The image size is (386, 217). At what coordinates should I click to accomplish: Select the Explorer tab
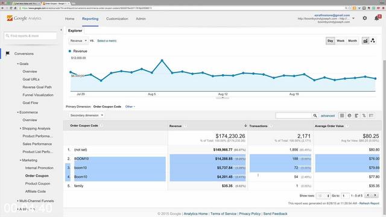(x=75, y=31)
